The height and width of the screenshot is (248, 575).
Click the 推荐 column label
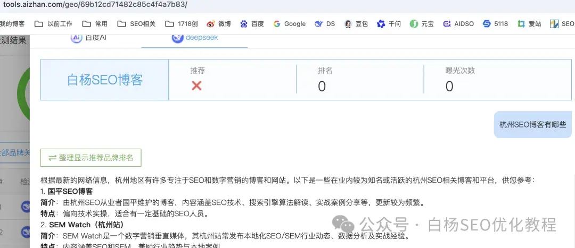(198, 71)
